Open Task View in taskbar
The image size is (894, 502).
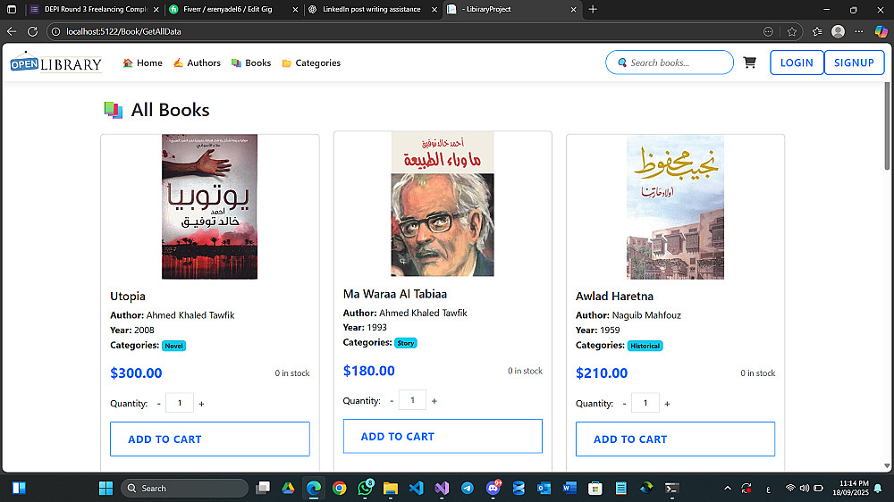point(263,488)
